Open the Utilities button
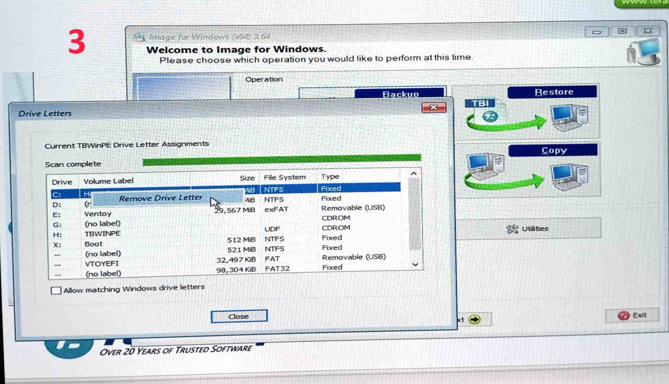 (x=527, y=228)
